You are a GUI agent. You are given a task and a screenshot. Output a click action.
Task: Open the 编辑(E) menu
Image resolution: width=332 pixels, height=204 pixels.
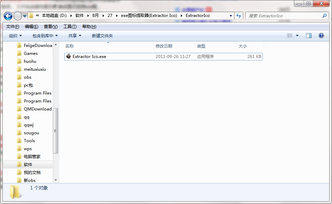pos(31,27)
